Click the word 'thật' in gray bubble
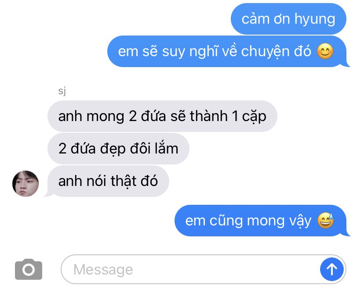The height and width of the screenshot is (289, 364). 124,181
